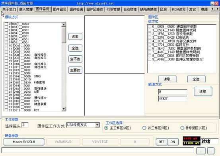The image size is (220, 156).
Task: Open the ROM读写 tab
Action: tap(179, 10)
